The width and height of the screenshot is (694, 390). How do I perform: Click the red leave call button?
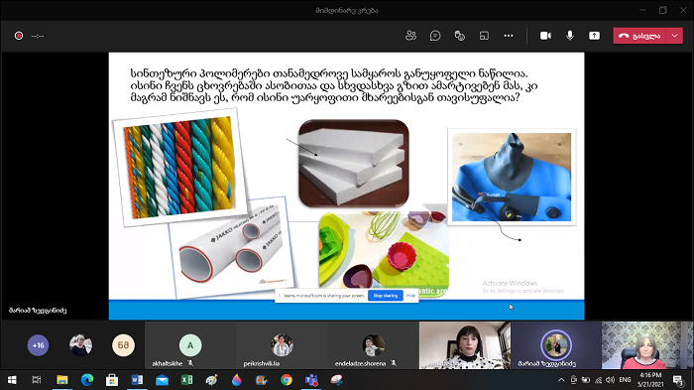click(639, 36)
